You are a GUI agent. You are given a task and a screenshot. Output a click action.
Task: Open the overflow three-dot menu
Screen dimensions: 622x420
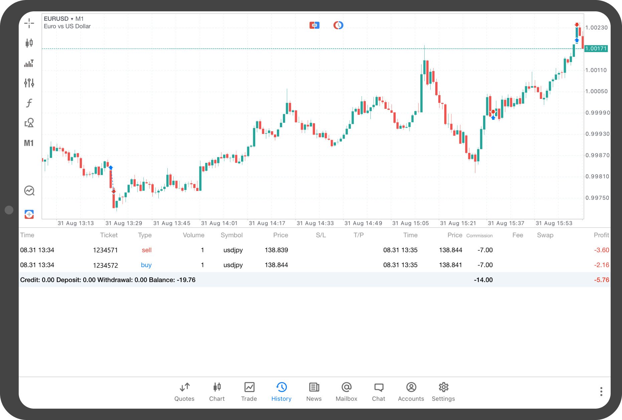(601, 391)
